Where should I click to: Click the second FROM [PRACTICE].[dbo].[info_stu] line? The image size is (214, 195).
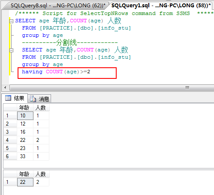76,57
